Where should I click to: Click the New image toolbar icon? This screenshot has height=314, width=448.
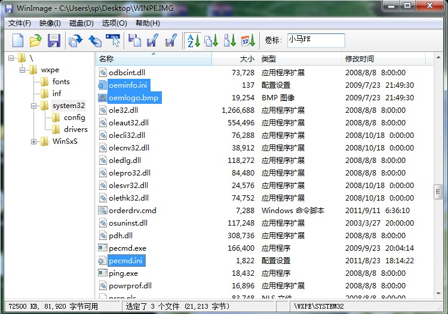18,40
